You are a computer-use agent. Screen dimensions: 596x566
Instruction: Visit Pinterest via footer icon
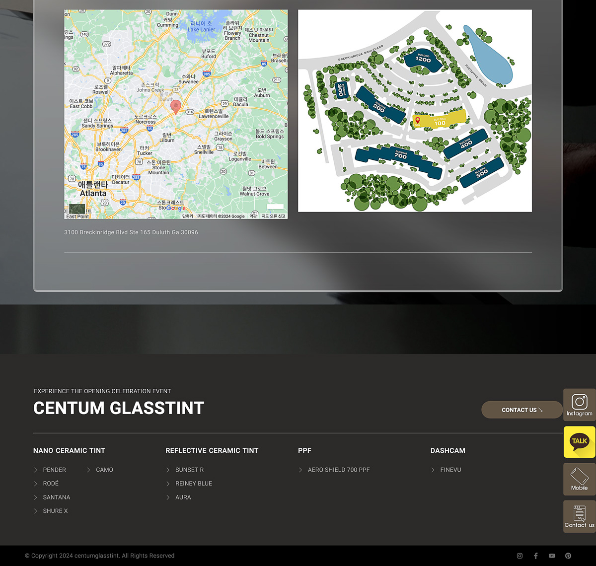point(568,556)
